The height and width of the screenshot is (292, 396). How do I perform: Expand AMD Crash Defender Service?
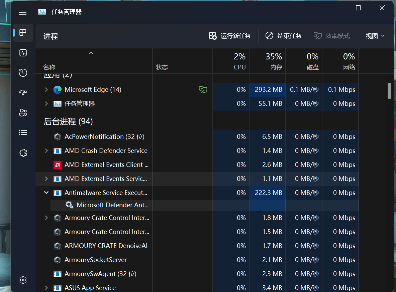coord(46,151)
